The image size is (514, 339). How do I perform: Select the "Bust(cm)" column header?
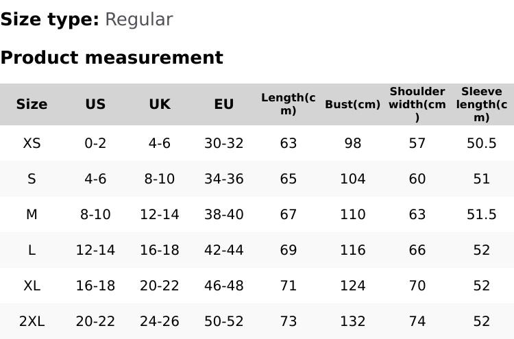coord(352,104)
